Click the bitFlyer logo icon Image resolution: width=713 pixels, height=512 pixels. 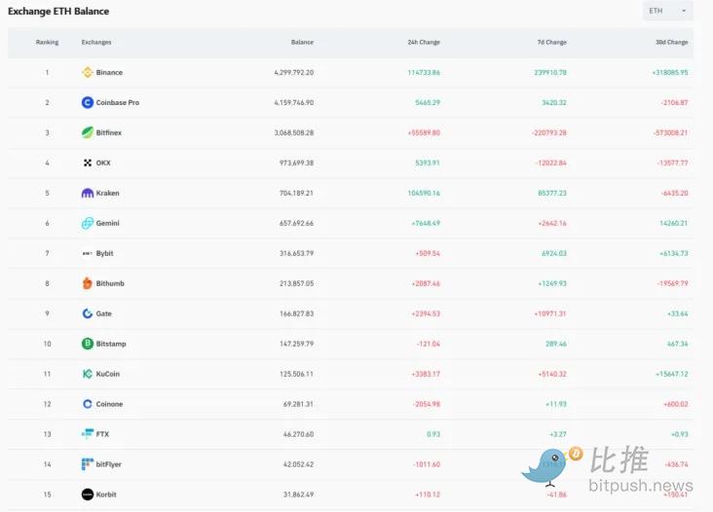click(88, 464)
